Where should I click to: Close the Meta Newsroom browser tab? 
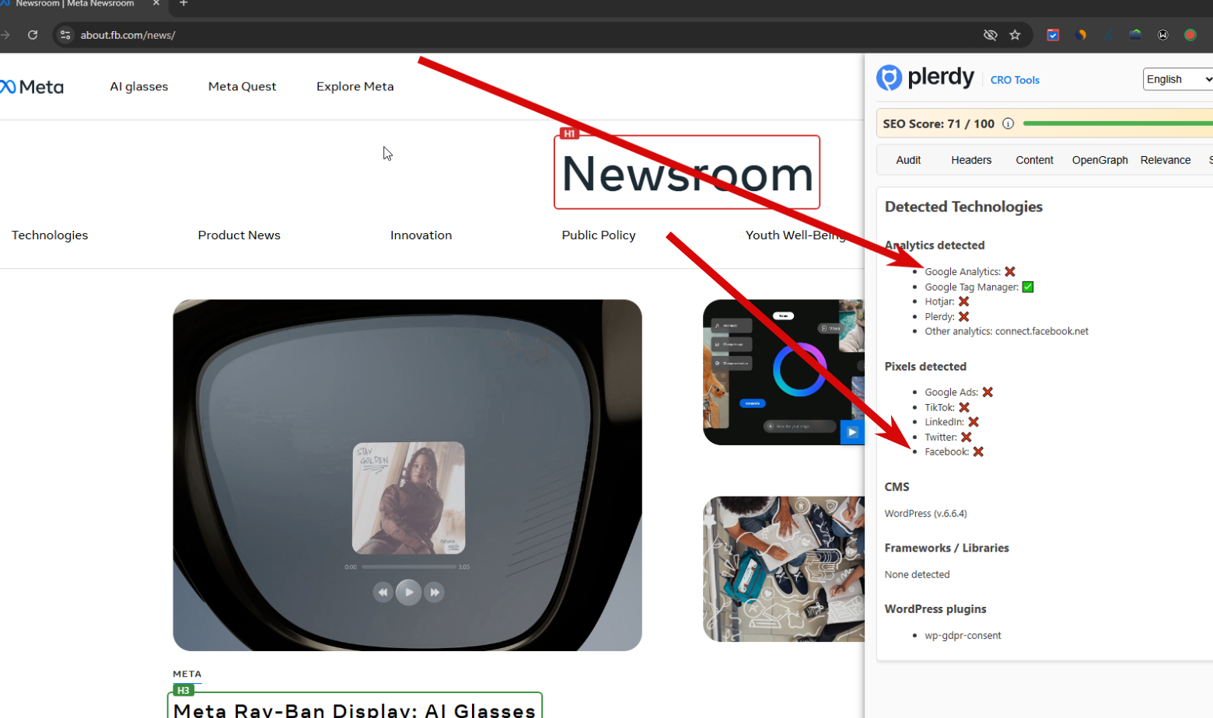click(156, 4)
